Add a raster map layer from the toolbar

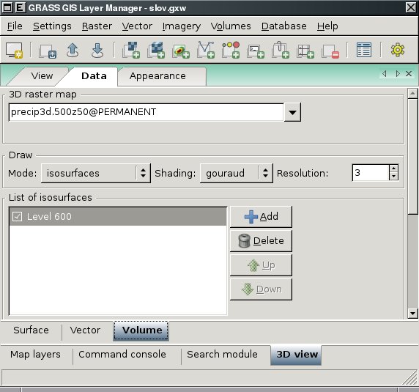pyautogui.click(x=131, y=51)
